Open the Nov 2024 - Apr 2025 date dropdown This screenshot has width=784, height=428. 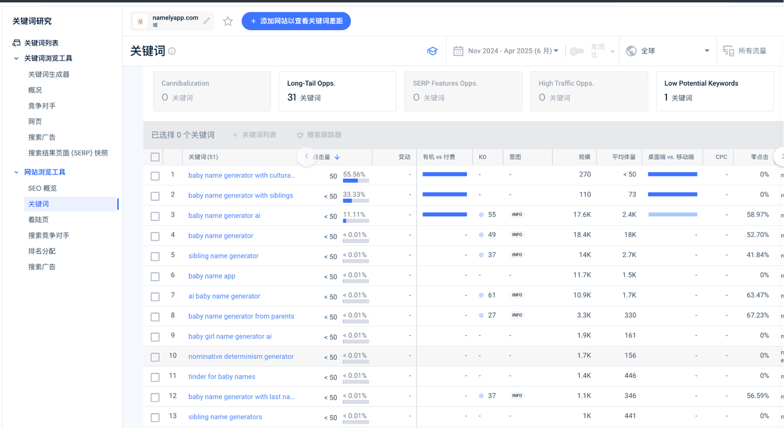pos(513,51)
